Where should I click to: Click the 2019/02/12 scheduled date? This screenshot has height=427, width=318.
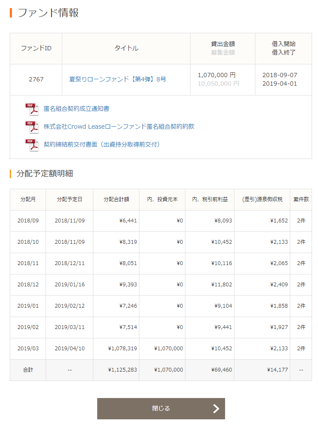(x=69, y=306)
